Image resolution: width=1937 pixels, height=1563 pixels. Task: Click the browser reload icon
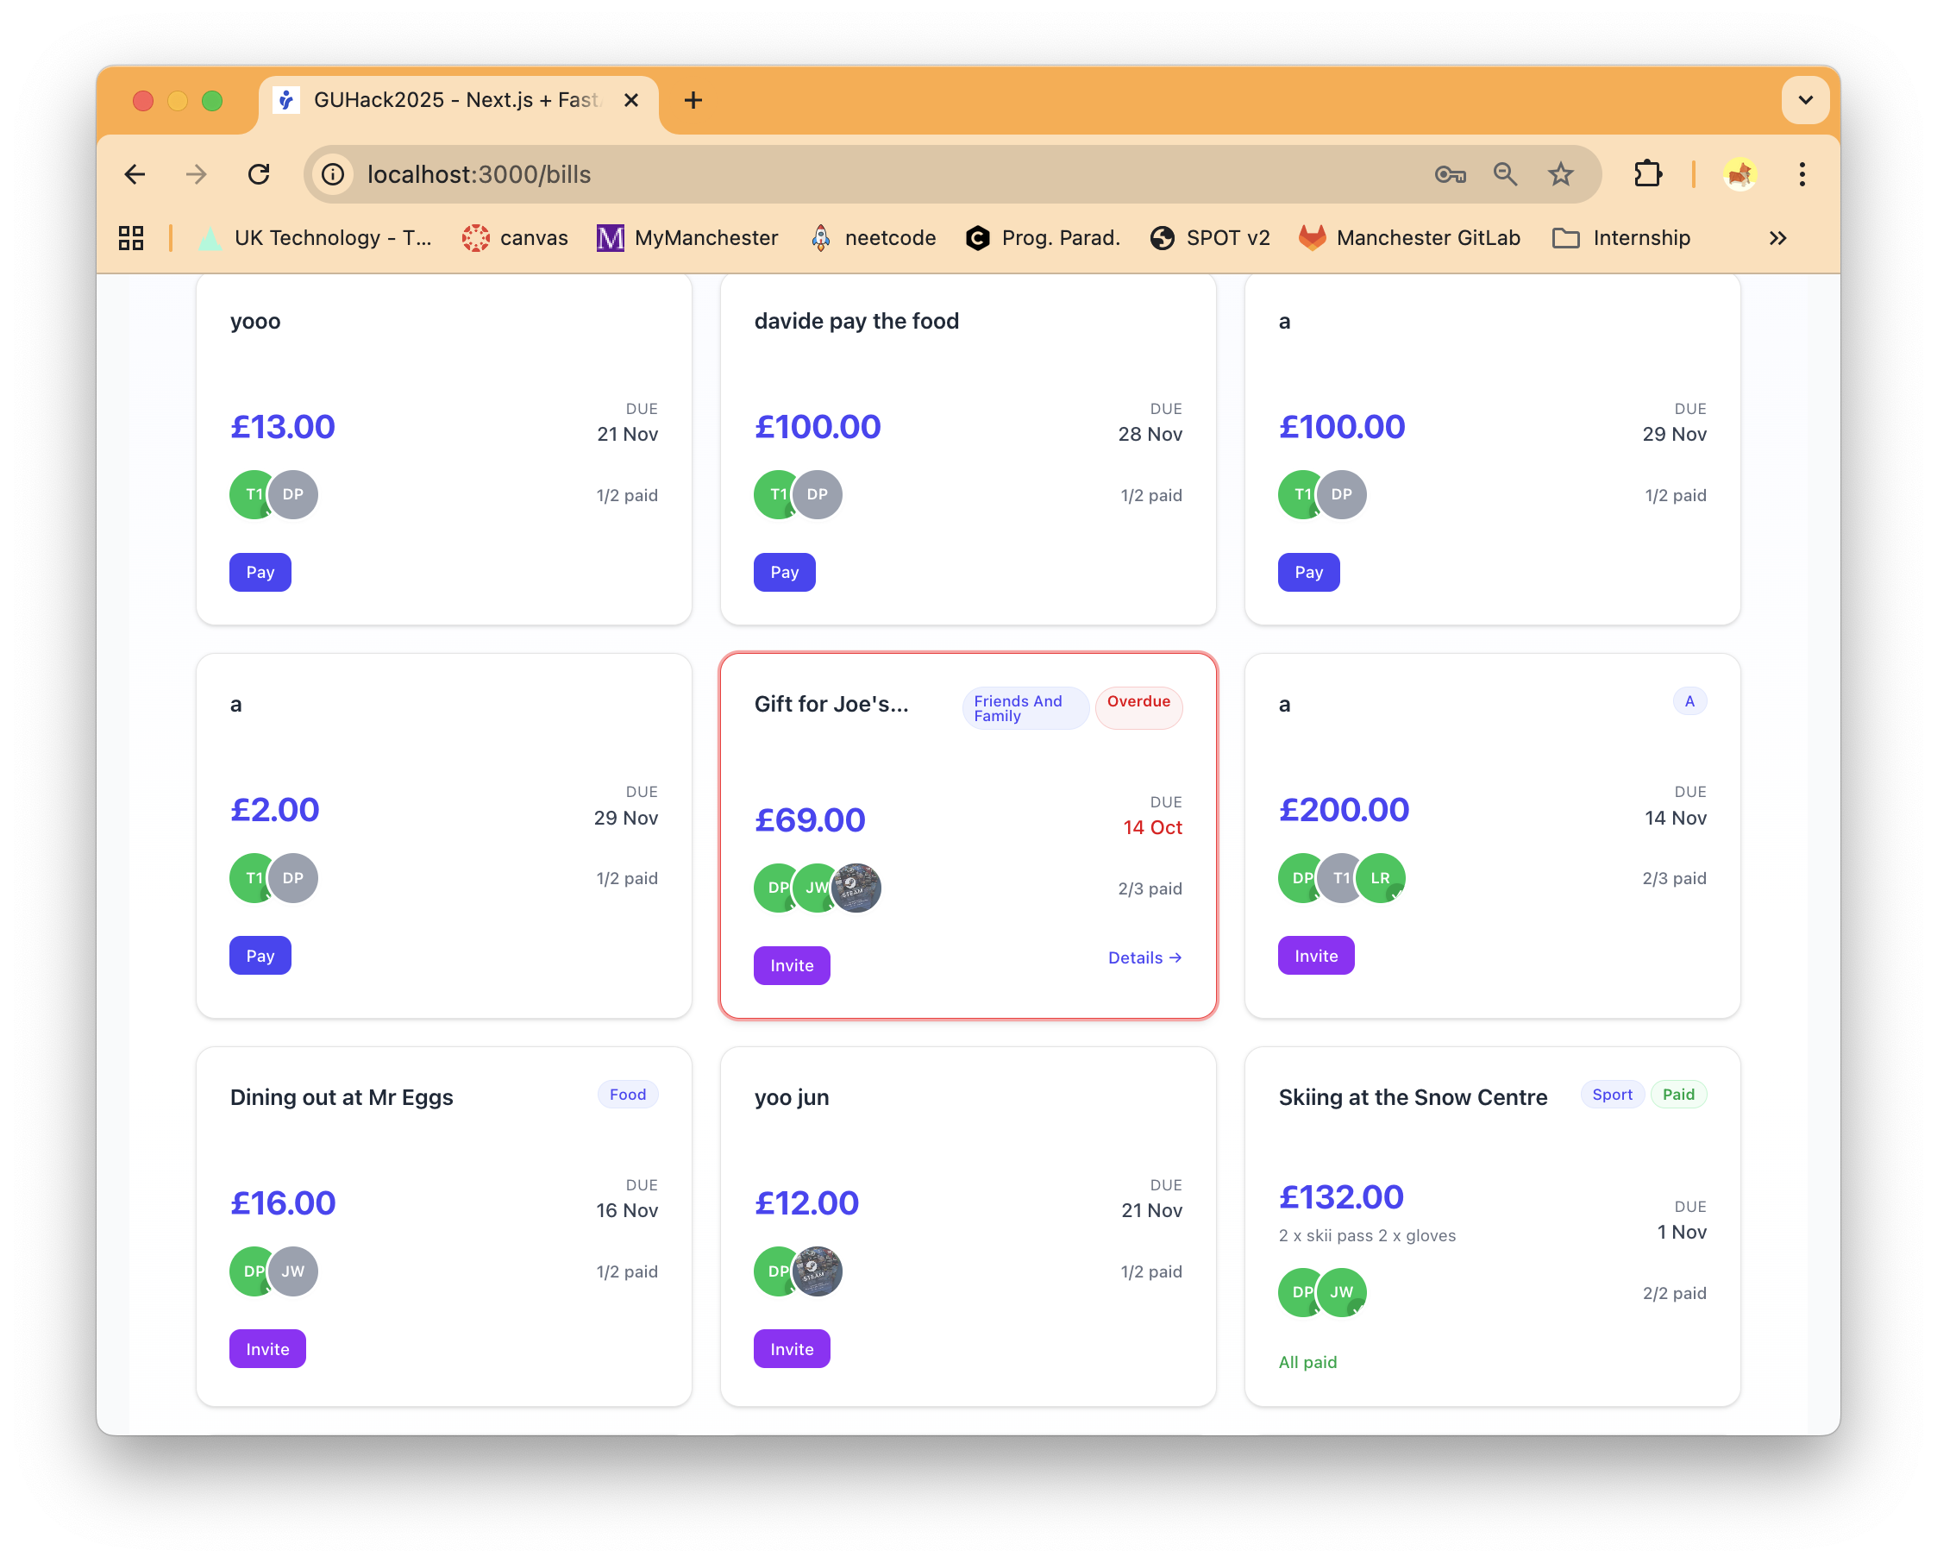pyautogui.click(x=260, y=174)
